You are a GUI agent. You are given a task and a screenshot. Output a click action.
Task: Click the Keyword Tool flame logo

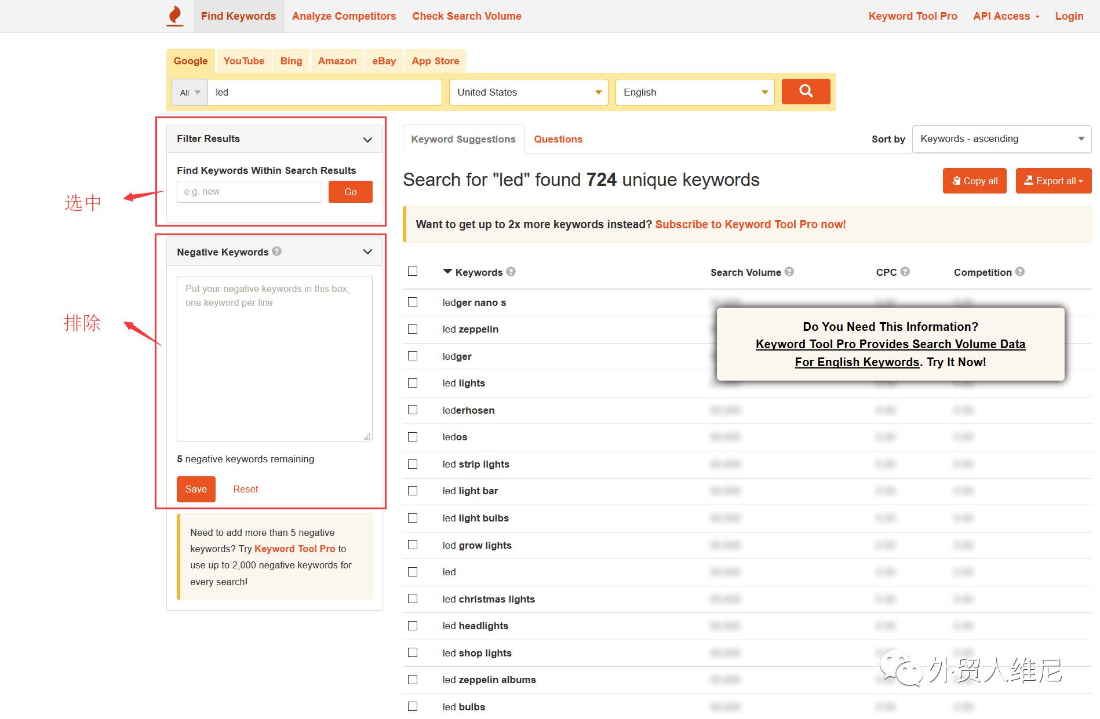pyautogui.click(x=175, y=16)
